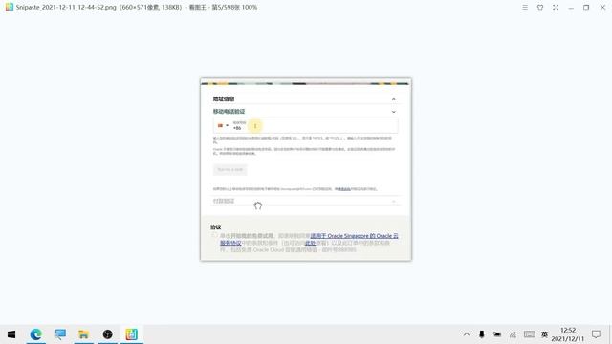Check the agreement checkbox under 协议
This screenshot has width=612, height=344.
pos(214,236)
